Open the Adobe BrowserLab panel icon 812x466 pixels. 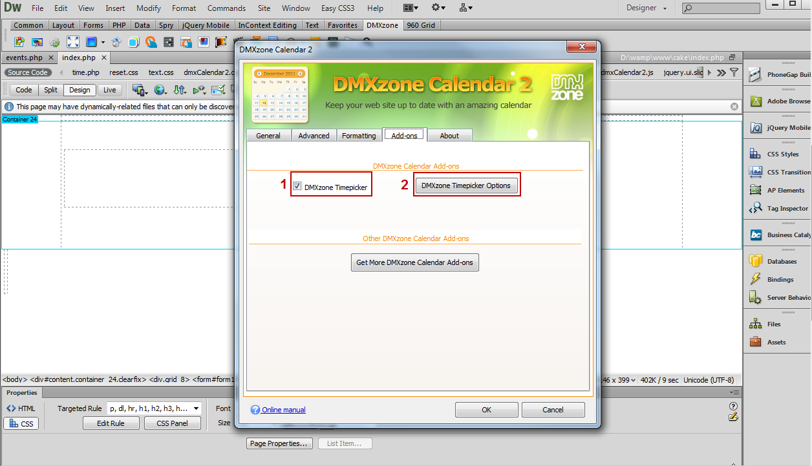pos(755,101)
